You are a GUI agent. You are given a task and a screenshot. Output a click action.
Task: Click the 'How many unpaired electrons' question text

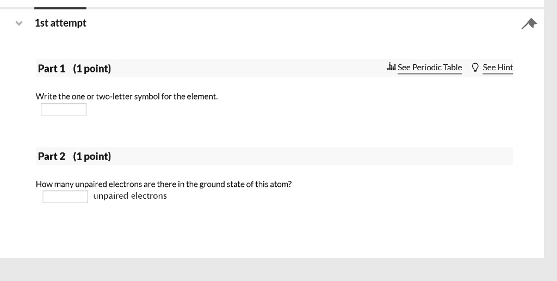tap(164, 184)
